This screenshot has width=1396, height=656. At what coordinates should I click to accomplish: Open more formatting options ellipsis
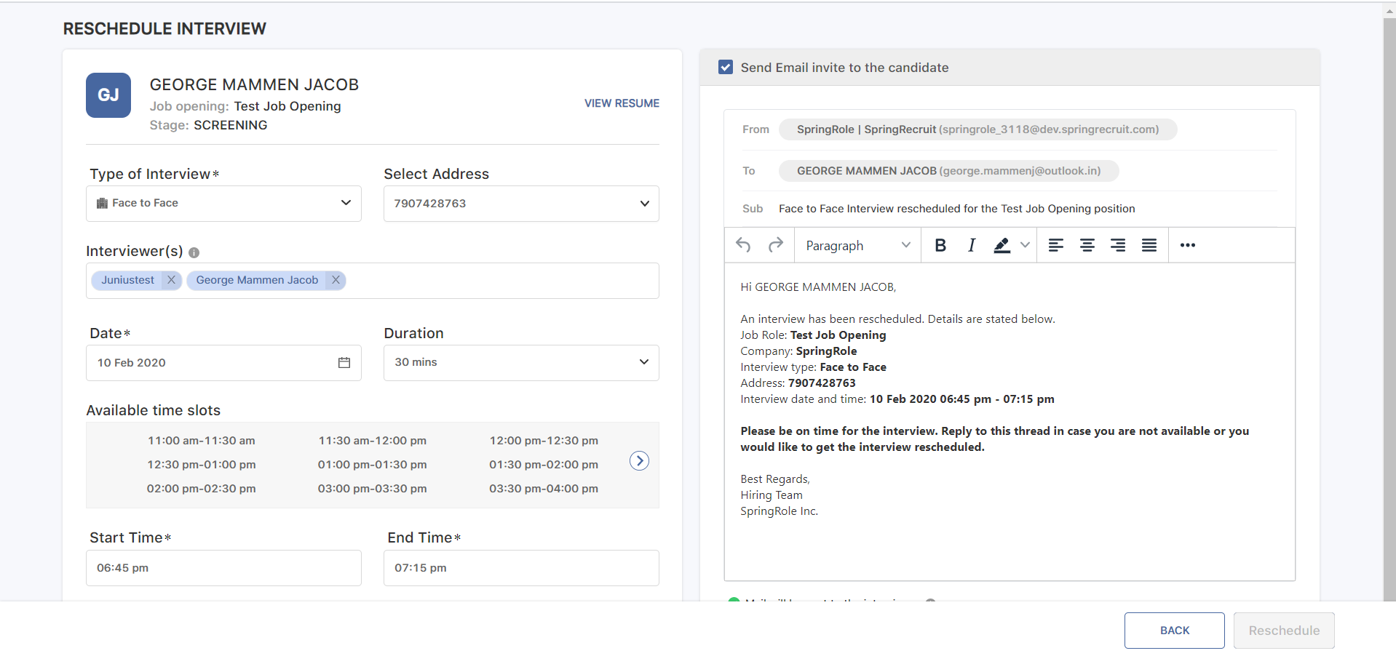click(x=1187, y=245)
